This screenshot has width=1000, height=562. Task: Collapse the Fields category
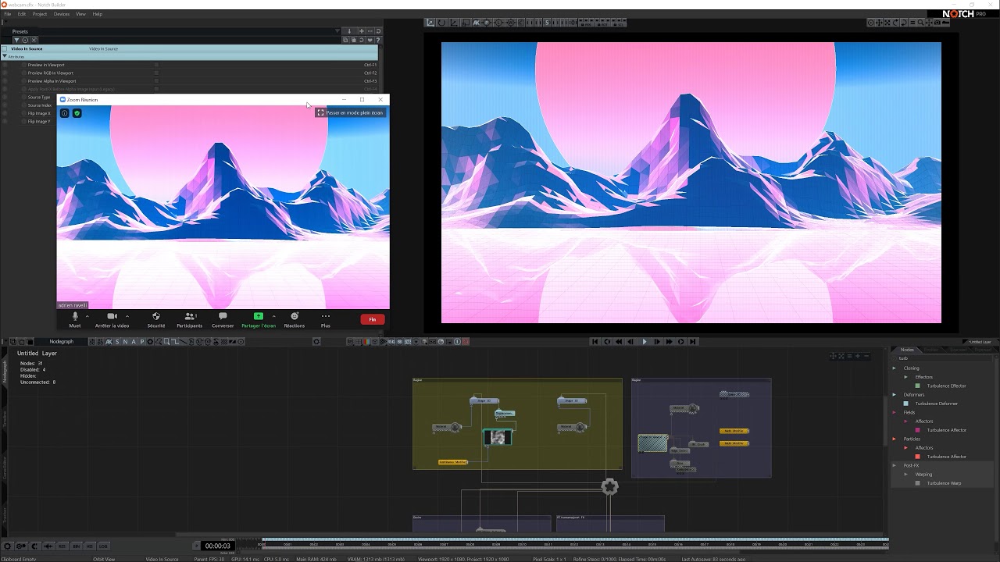895,412
